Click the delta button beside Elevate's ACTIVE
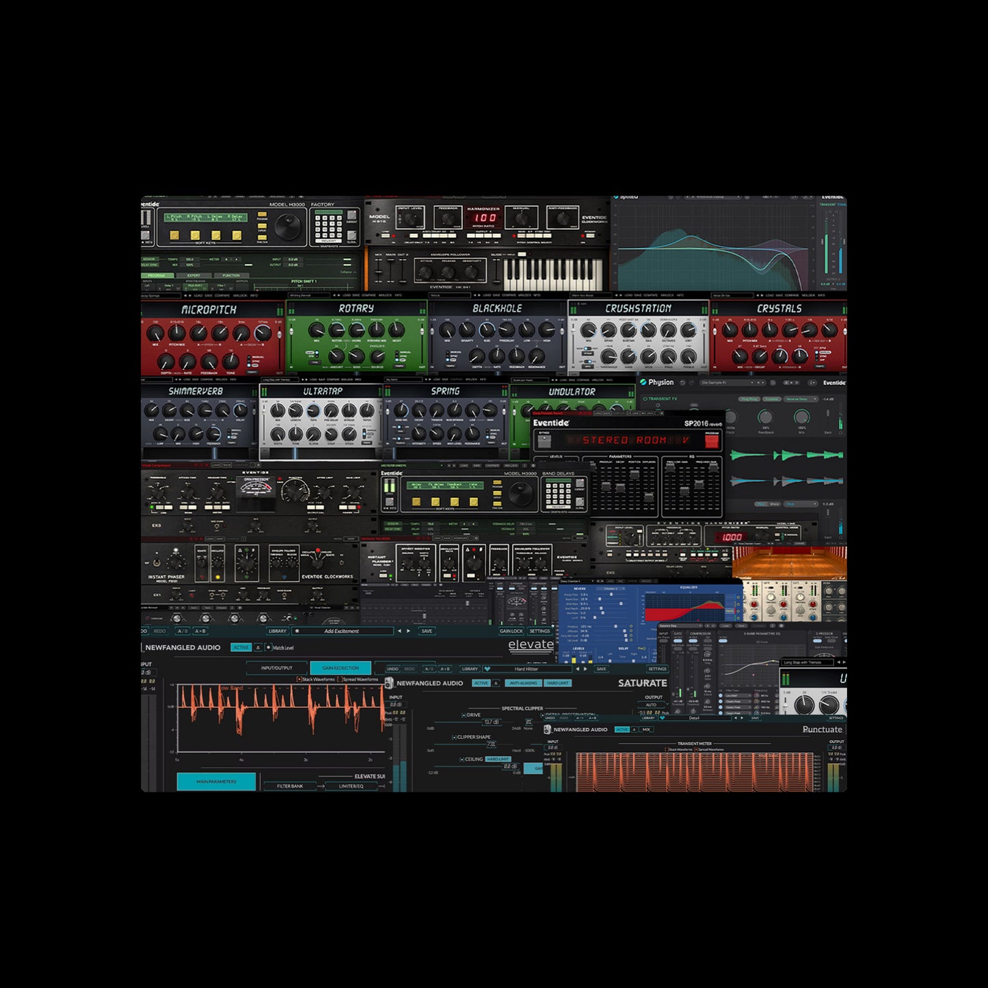 tap(258, 647)
